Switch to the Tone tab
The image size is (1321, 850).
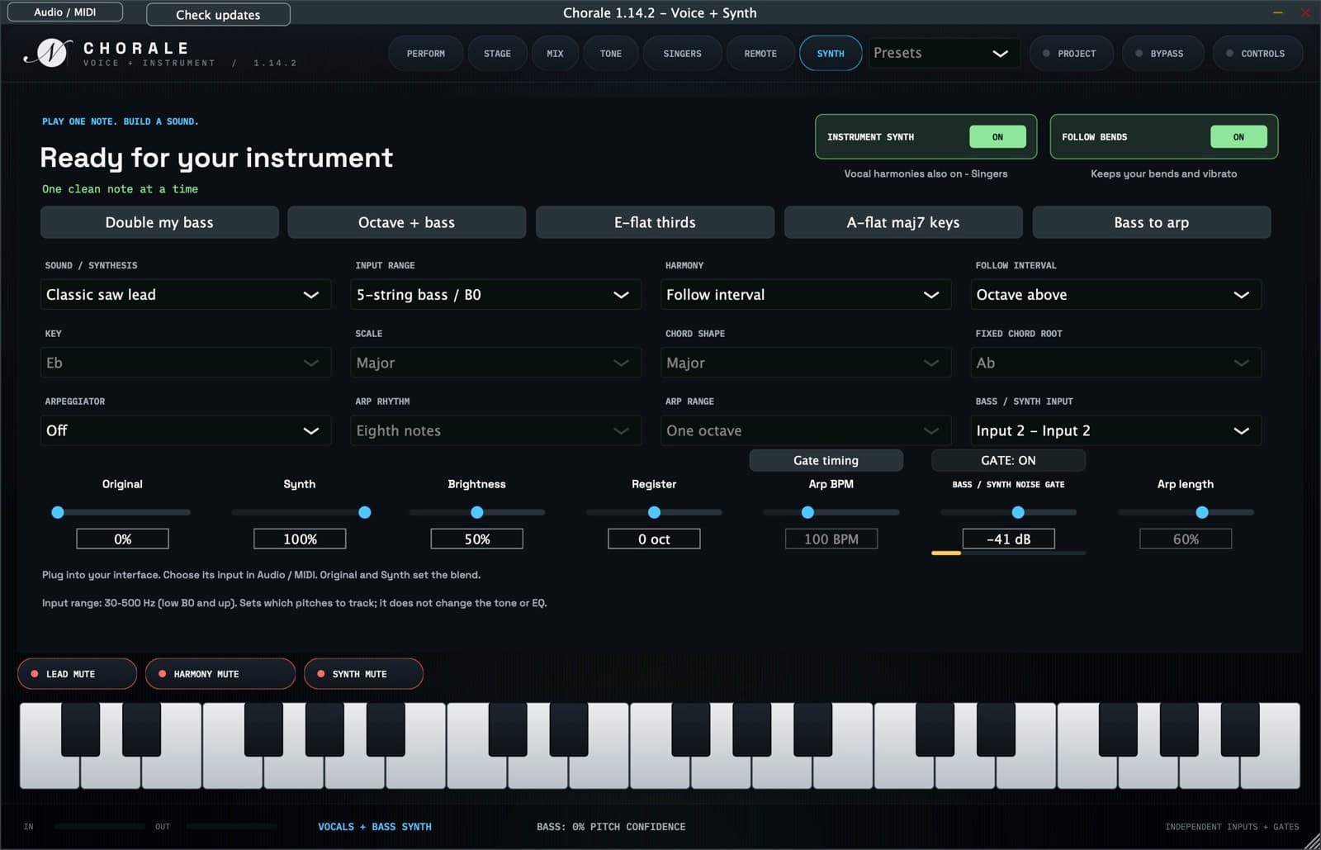611,54
